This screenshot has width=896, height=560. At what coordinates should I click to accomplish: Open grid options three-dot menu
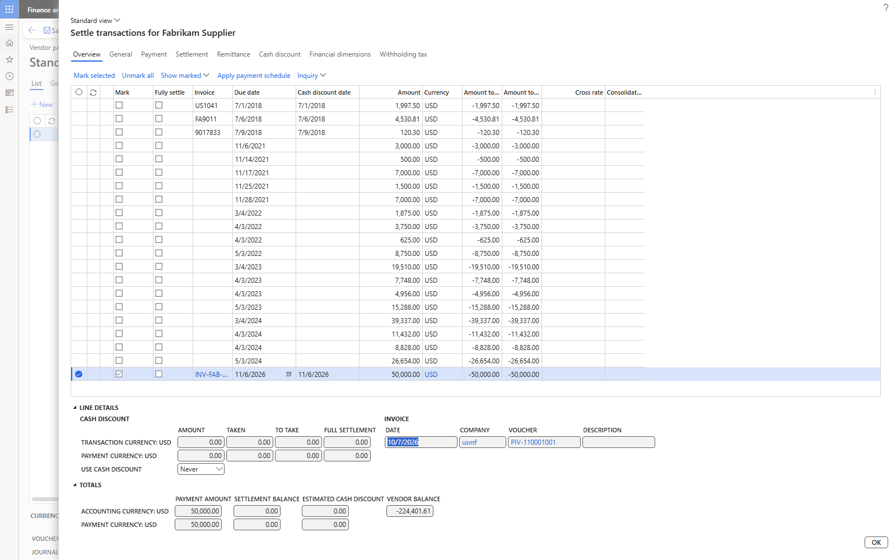875,92
